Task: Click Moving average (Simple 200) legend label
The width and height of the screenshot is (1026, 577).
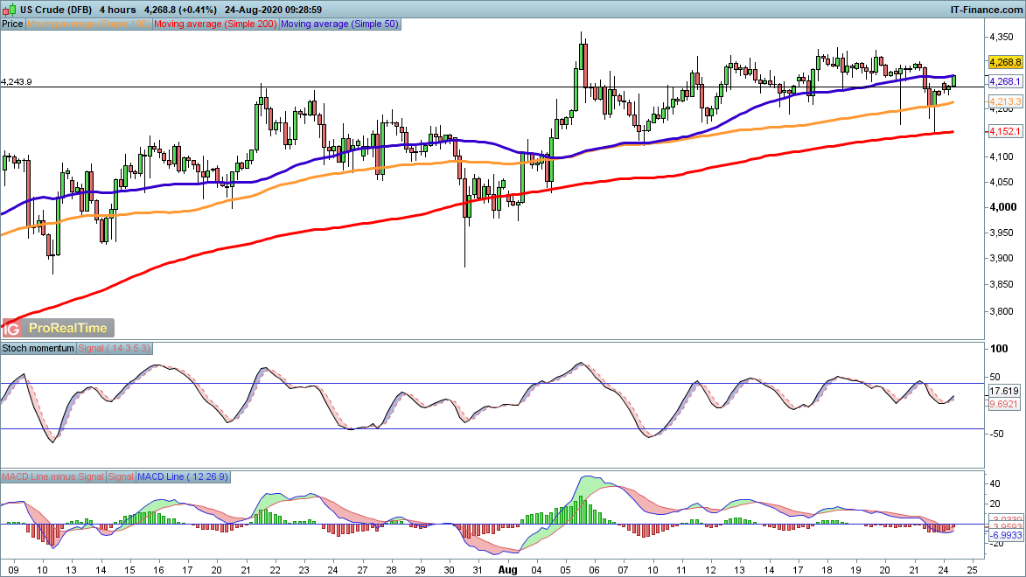Action: pos(215,24)
